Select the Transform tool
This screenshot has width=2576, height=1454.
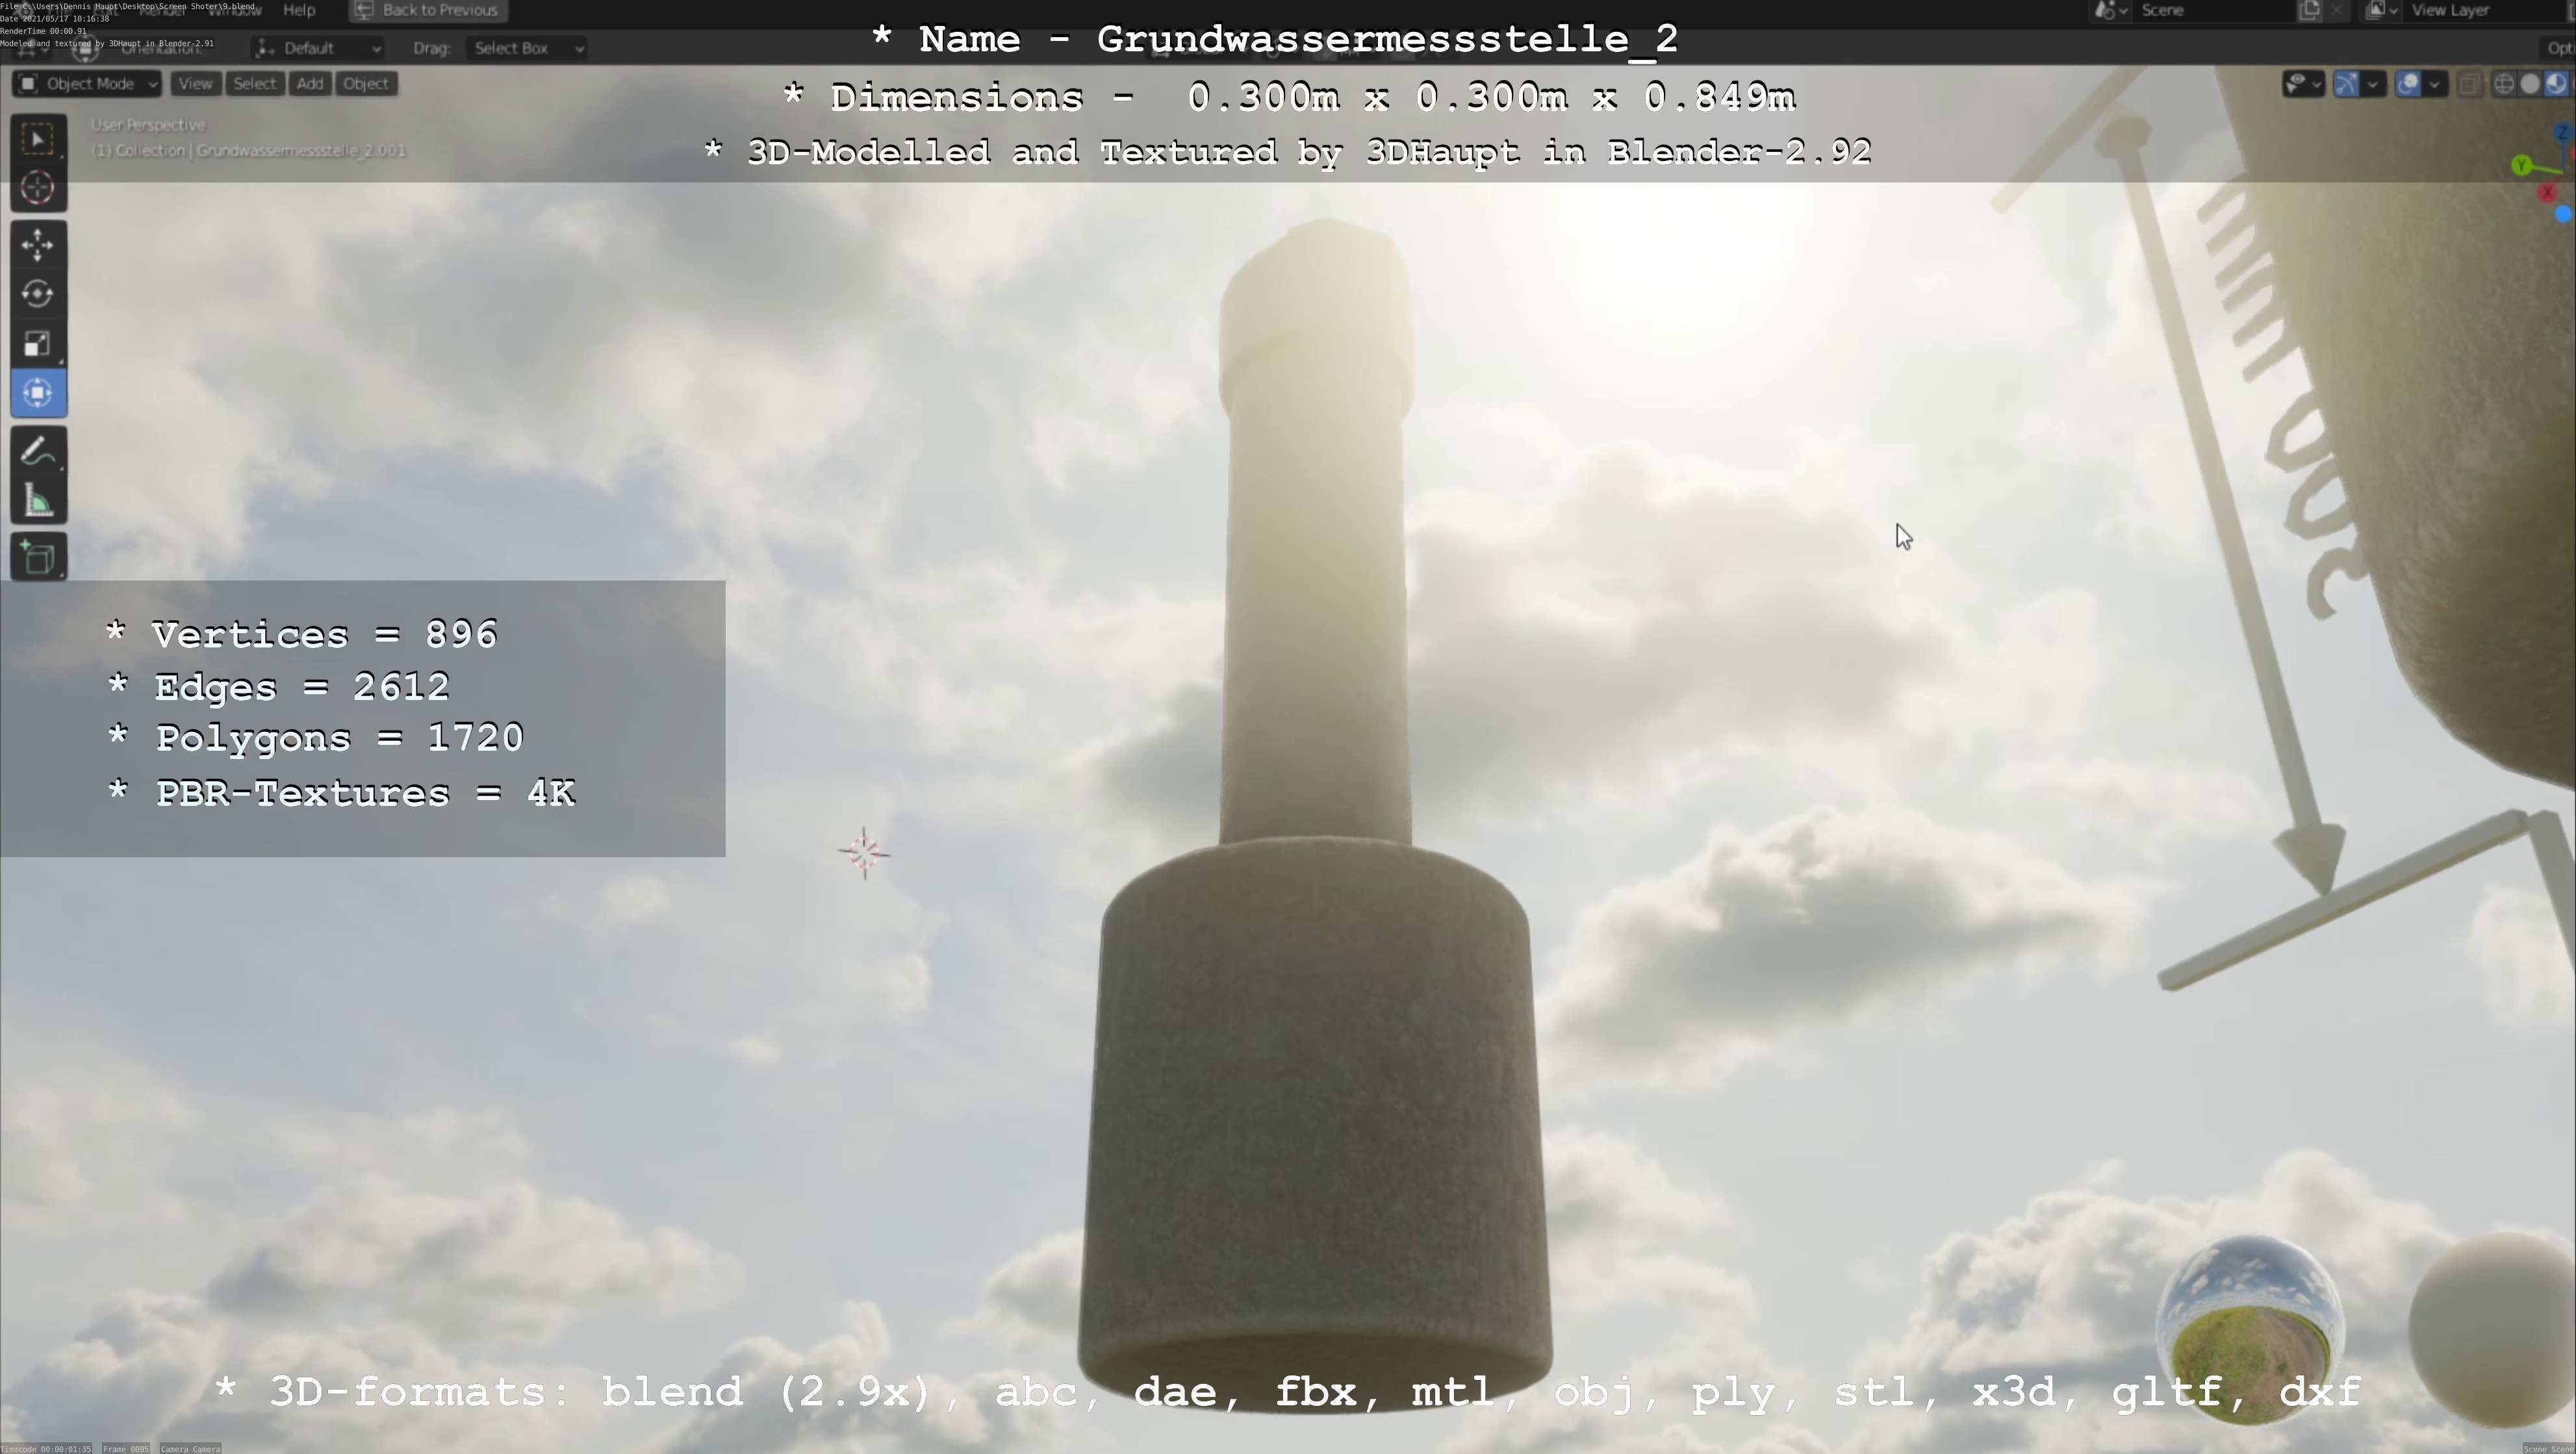point(38,393)
